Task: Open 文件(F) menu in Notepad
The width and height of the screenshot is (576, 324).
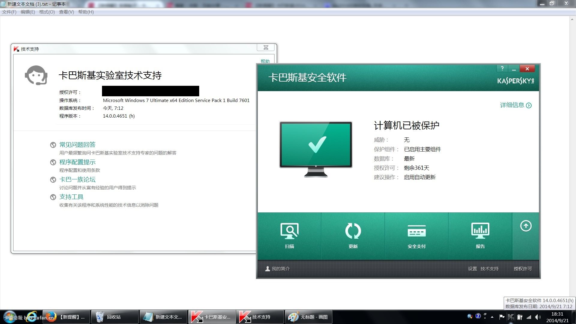Action: [9, 12]
